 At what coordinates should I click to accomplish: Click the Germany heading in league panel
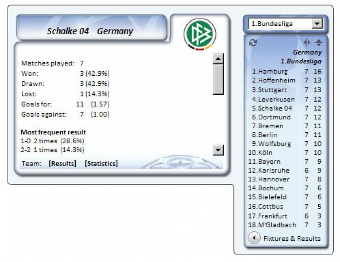click(307, 52)
